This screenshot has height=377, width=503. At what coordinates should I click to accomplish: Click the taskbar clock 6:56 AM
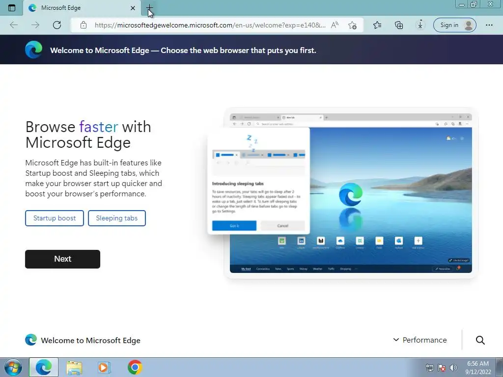[478, 368]
